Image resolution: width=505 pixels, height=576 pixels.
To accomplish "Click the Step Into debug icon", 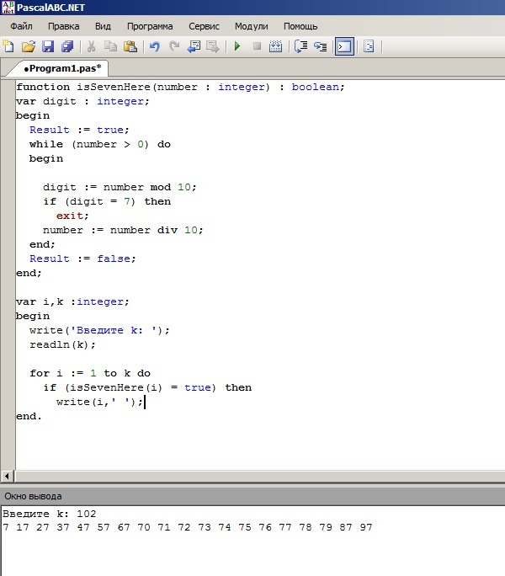I will (321, 46).
